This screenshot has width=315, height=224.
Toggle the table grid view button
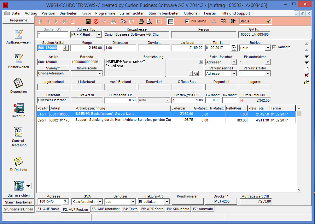170,21
